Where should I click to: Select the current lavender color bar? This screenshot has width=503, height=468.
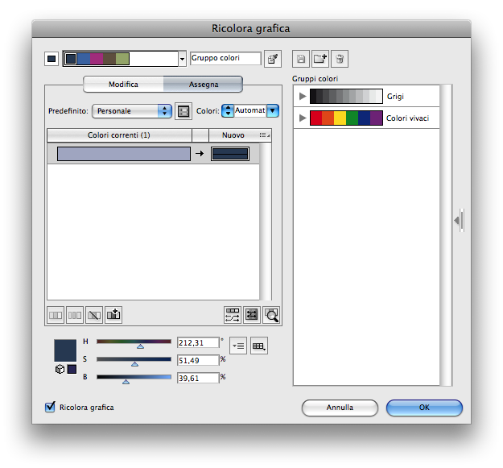(123, 154)
